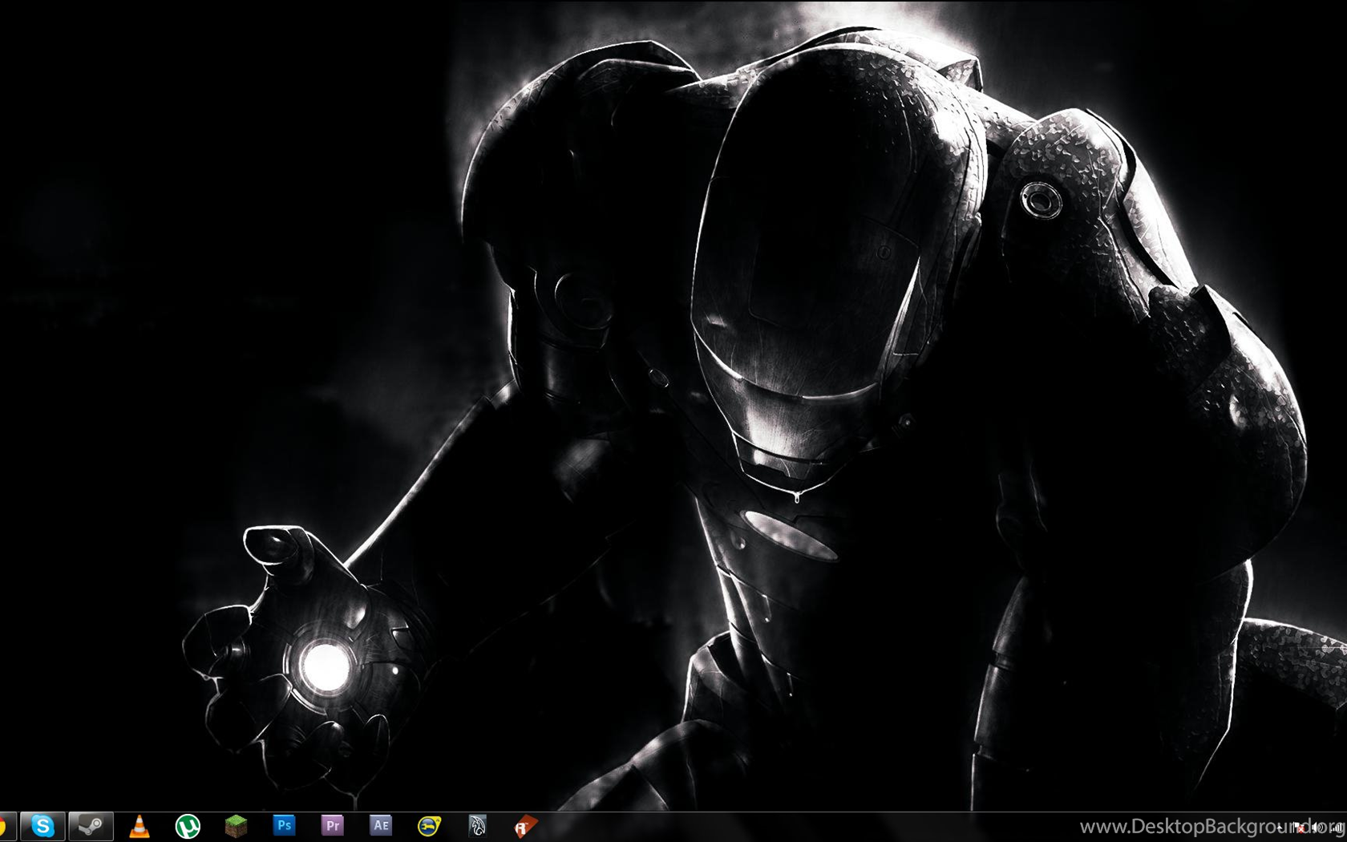
Task: Open the grey dragon-logo taskbar icon
Action: click(x=477, y=826)
